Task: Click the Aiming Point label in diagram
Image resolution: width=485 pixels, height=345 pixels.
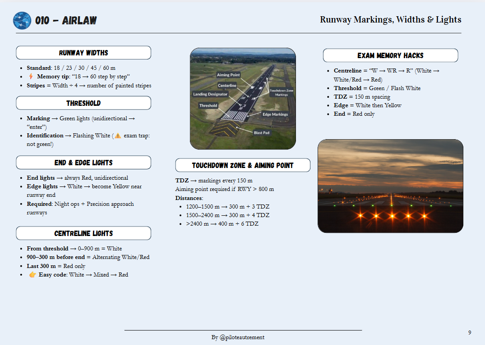Action: (228, 75)
